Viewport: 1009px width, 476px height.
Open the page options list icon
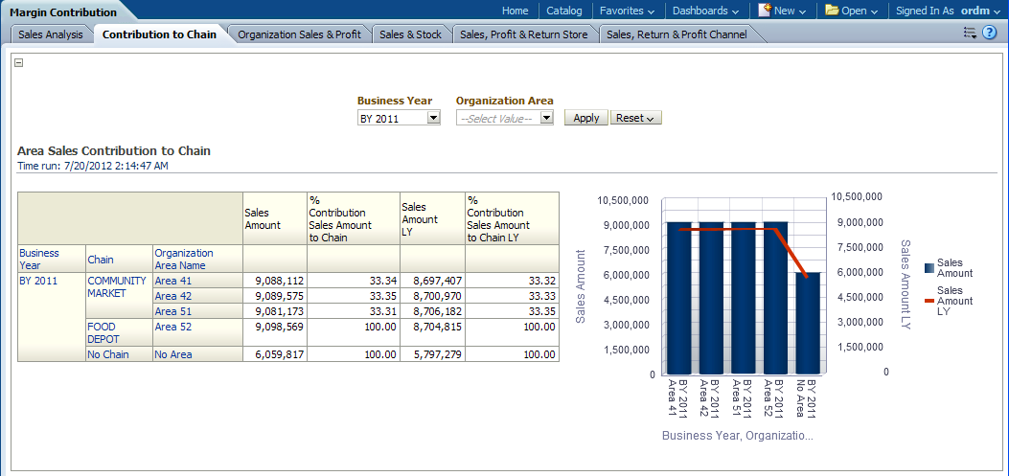(x=970, y=34)
